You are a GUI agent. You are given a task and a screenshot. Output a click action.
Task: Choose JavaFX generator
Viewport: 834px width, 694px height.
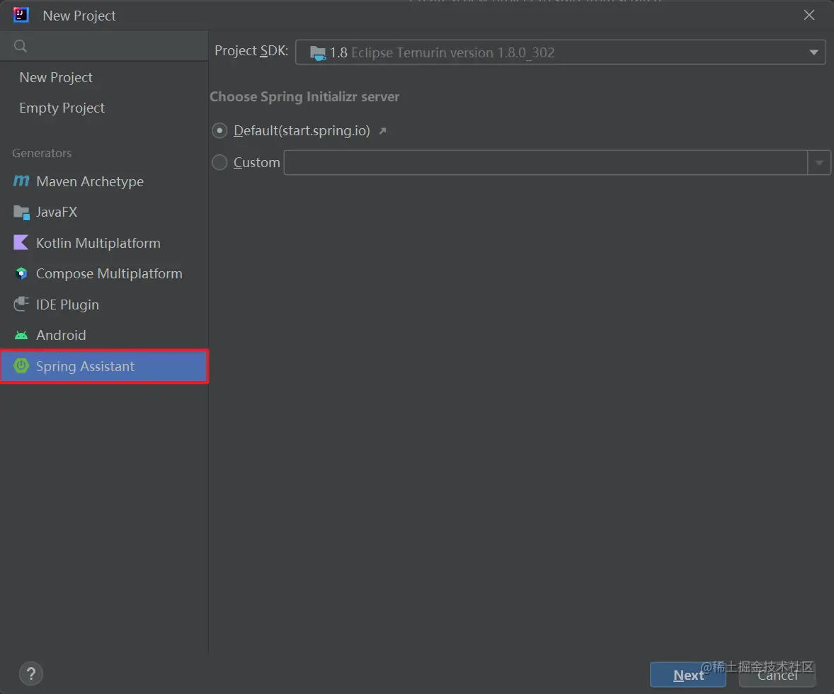[x=57, y=212]
